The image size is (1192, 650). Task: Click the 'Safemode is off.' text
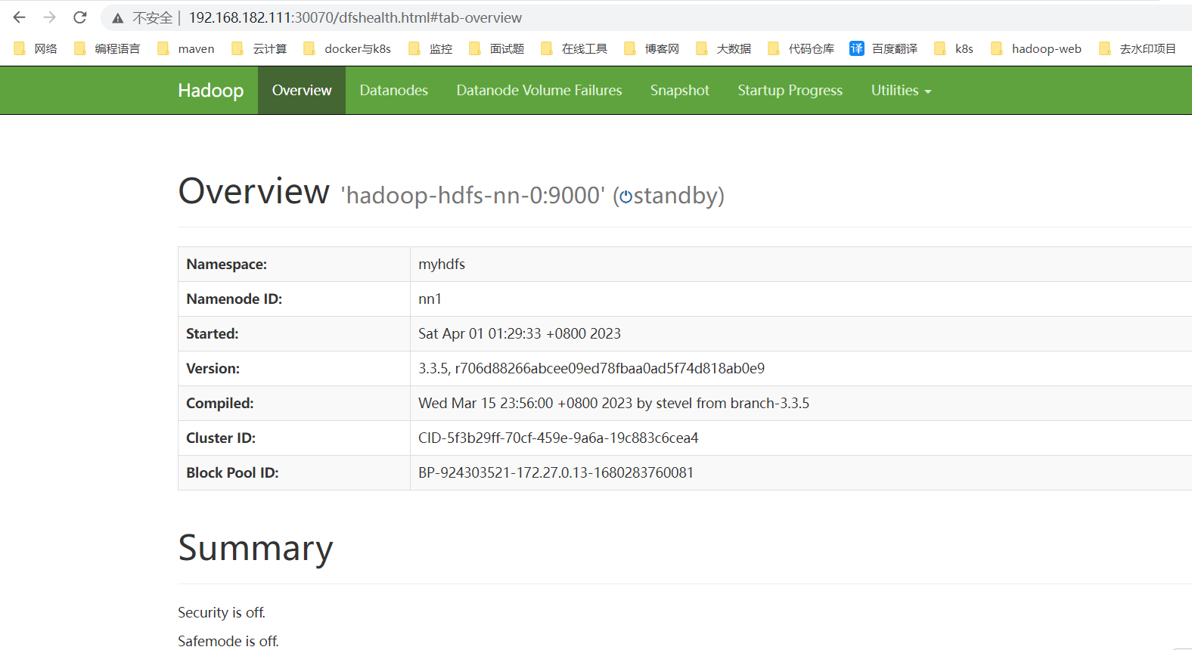pos(228,641)
